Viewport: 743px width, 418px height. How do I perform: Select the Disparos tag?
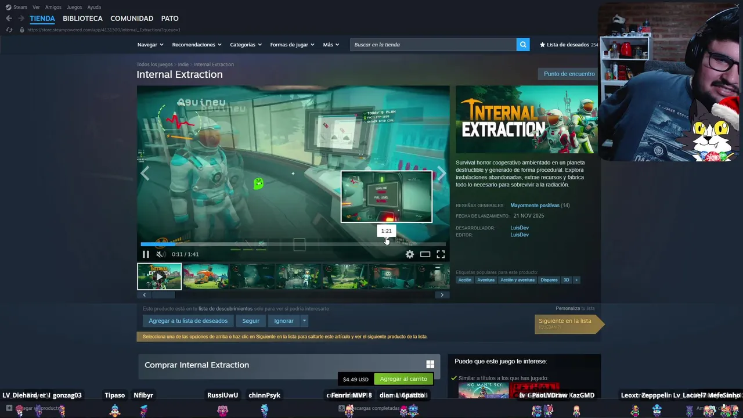(549, 280)
